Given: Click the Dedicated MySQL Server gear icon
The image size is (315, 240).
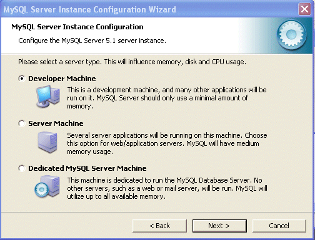Looking at the screenshot, I should [47, 186].
